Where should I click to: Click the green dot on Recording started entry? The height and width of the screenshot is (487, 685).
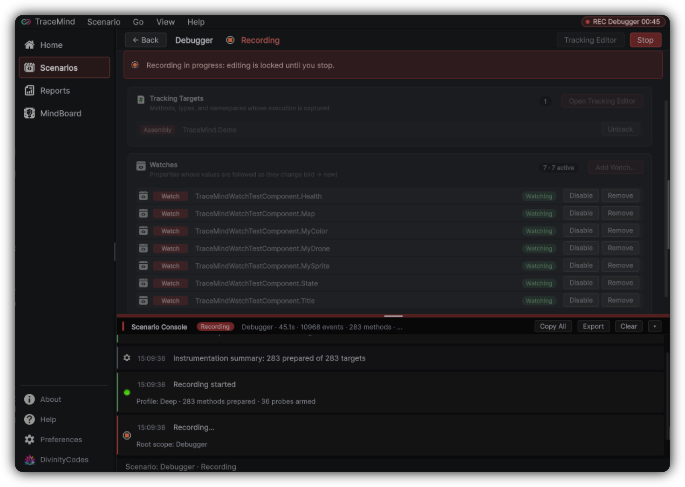point(127,392)
